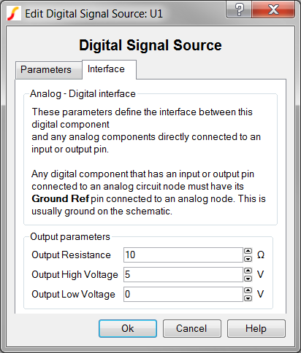Close the Edit Digital Signal Source dialog
Viewport: 301px width, 353px height.
pos(273,9)
